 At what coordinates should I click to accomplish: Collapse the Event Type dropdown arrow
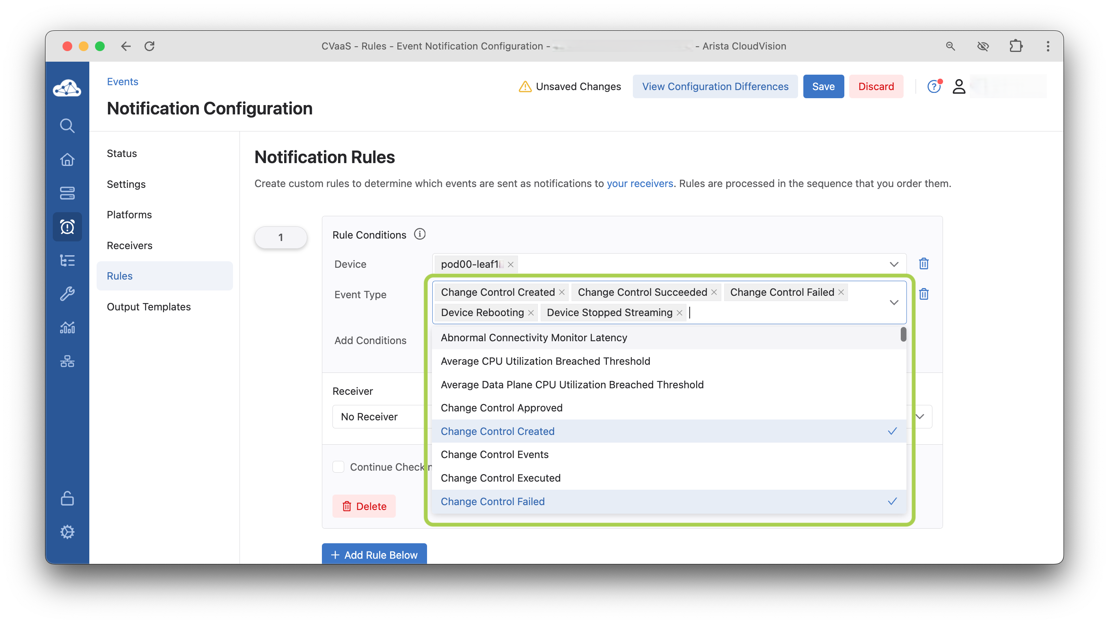tap(894, 303)
